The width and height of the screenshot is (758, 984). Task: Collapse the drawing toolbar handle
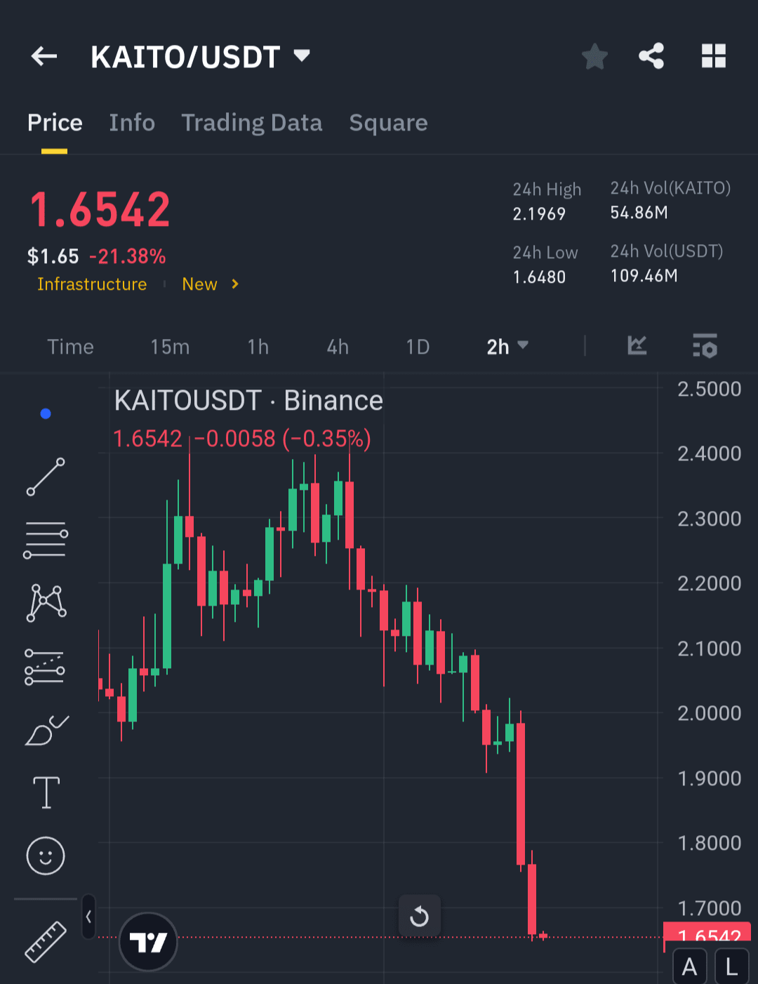(88, 917)
